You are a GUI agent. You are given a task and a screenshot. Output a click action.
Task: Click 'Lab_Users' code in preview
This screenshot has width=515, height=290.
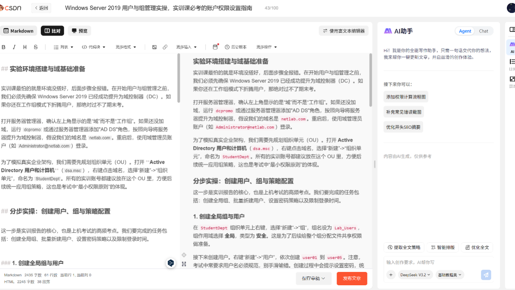click(346, 228)
